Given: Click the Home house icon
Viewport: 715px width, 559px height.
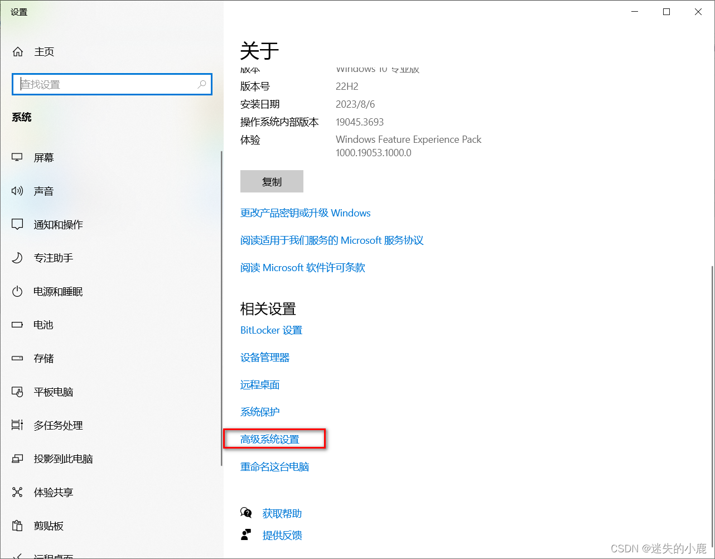Looking at the screenshot, I should pos(18,52).
